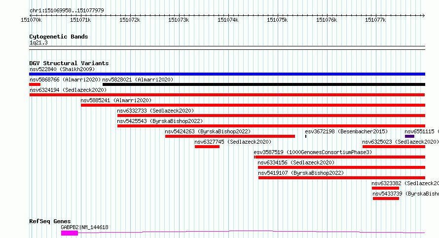Viewport: 439px width, 238px height.
Task: Click the 151077k ruler tick label
Action: pyautogui.click(x=375, y=20)
